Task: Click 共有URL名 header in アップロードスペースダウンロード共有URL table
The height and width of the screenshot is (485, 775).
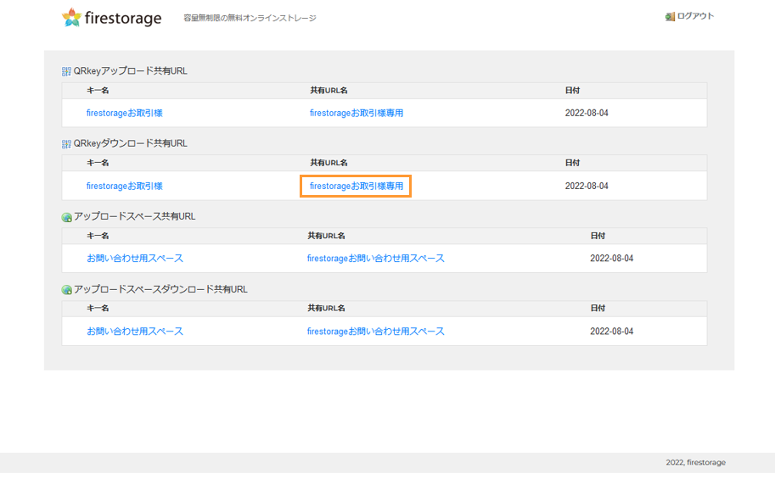Action: [x=326, y=308]
